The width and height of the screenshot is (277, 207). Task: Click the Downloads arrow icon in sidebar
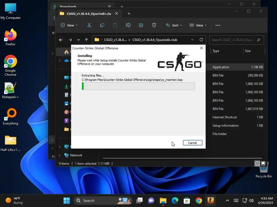pyautogui.click(x=67, y=86)
